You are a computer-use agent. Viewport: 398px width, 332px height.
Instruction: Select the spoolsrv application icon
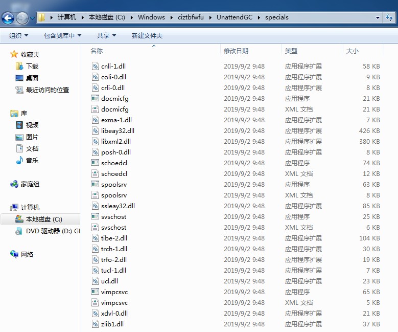pyautogui.click(x=95, y=184)
